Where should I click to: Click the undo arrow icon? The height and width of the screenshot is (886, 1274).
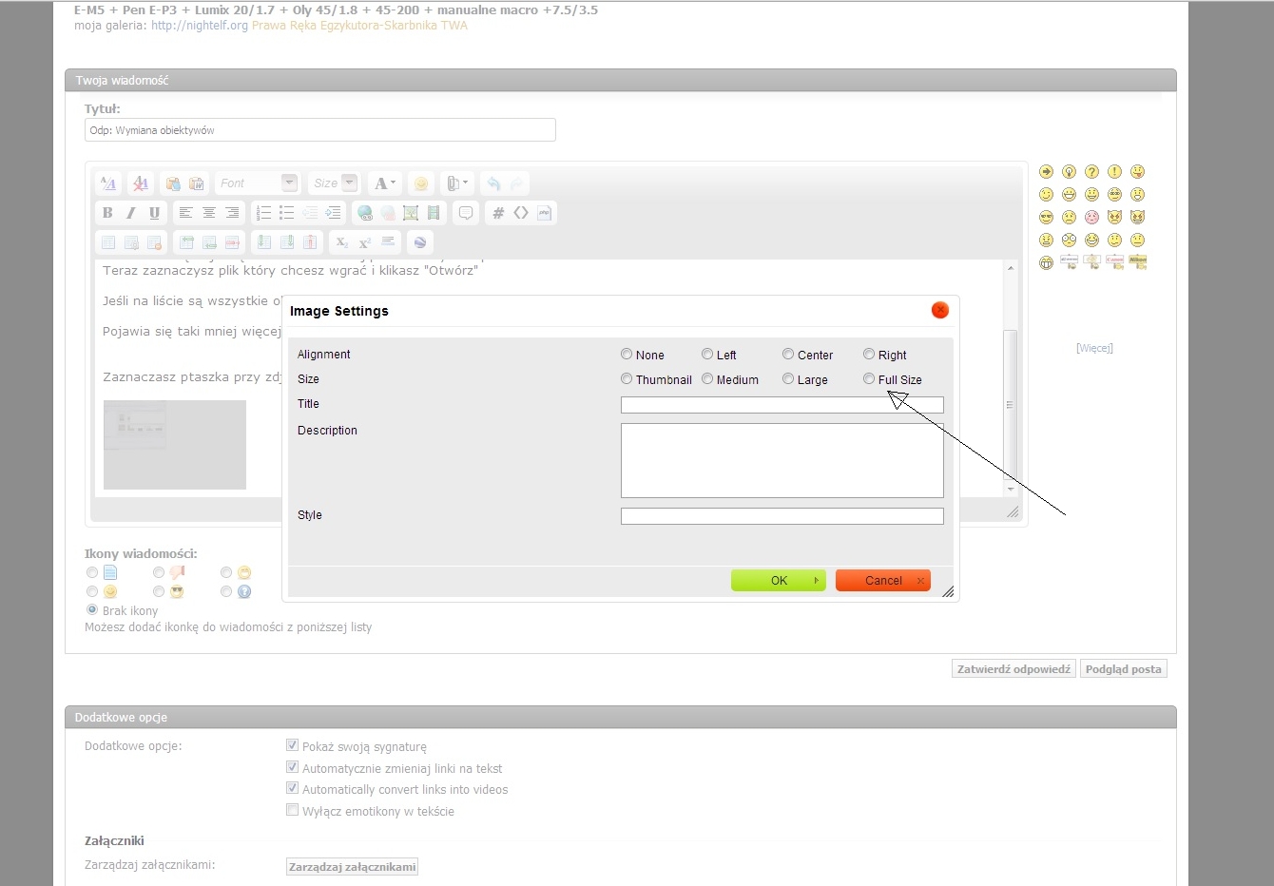pyautogui.click(x=493, y=183)
